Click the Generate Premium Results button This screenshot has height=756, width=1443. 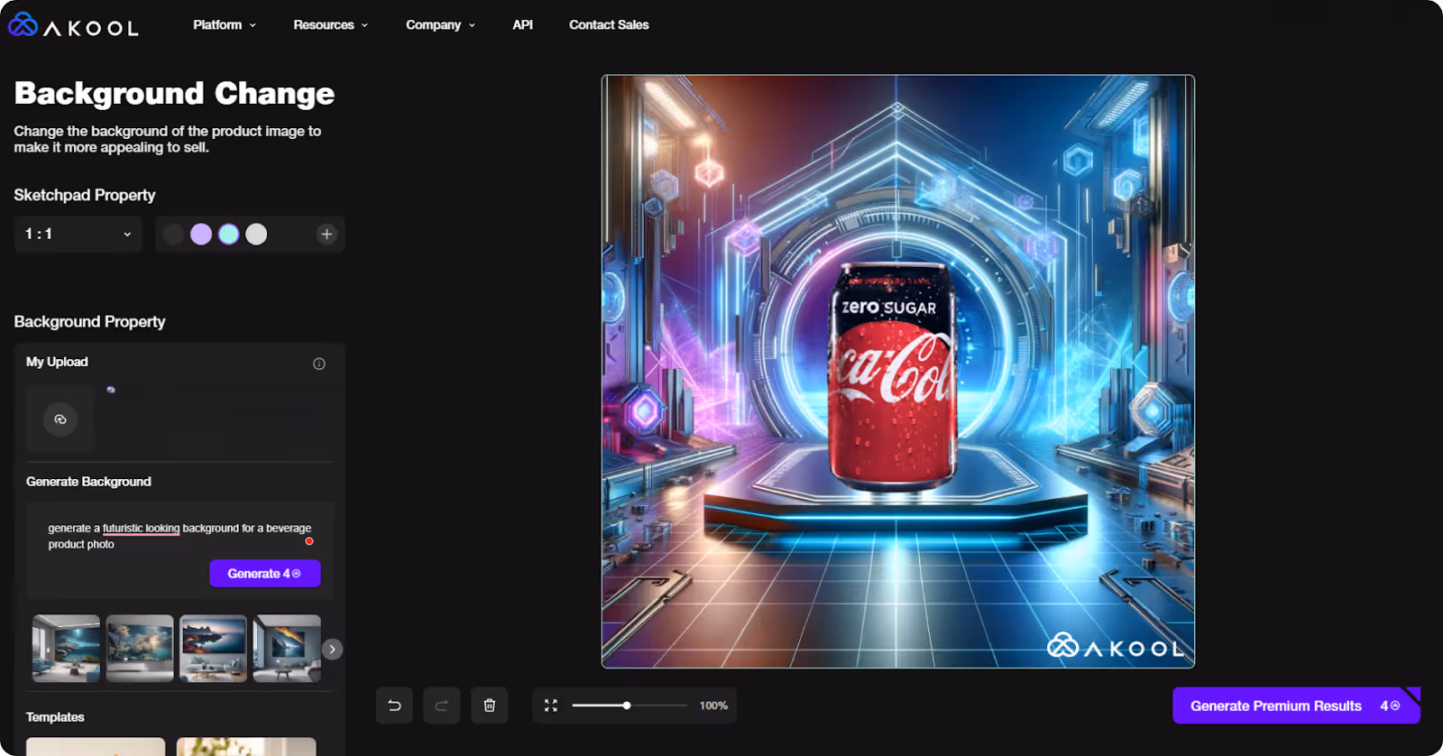[1296, 705]
